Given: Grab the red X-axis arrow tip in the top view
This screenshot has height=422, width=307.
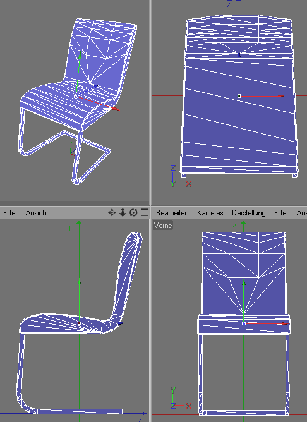Looking at the screenshot, I should click(x=280, y=96).
